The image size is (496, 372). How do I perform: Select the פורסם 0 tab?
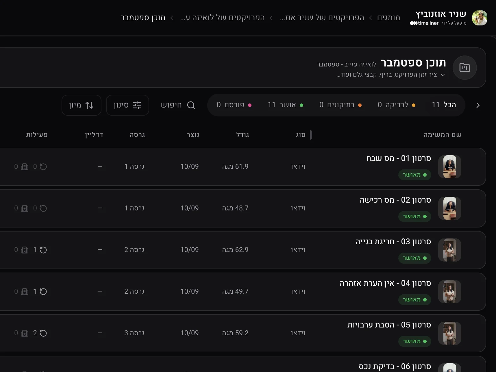(x=234, y=105)
